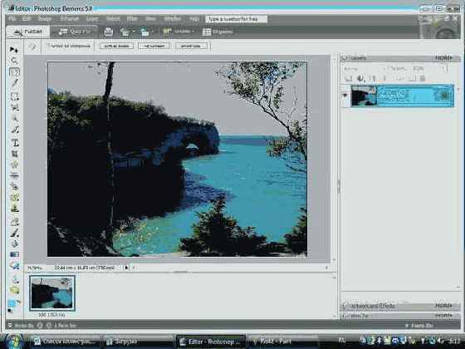Screen dimensions: 465x349
Task: Collapse the Layers palette
Action: pos(344,58)
